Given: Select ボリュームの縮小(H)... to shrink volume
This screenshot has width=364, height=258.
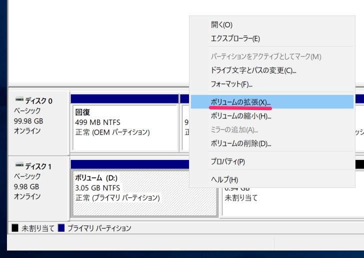Looking at the screenshot, I should tap(240, 116).
